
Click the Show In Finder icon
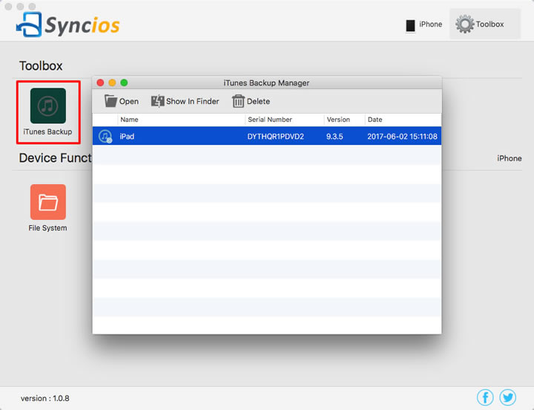tap(157, 101)
